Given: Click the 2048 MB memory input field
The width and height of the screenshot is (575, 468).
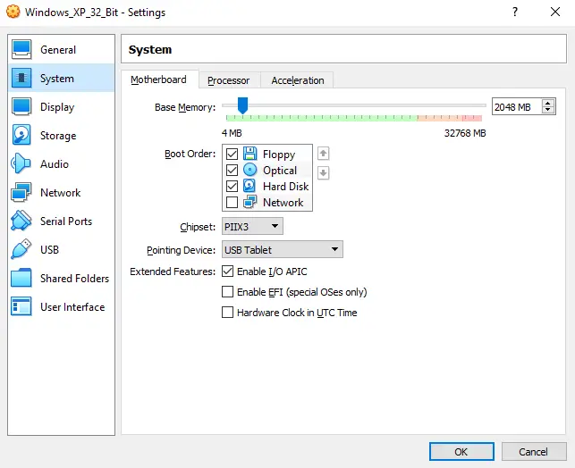Looking at the screenshot, I should tap(516, 106).
